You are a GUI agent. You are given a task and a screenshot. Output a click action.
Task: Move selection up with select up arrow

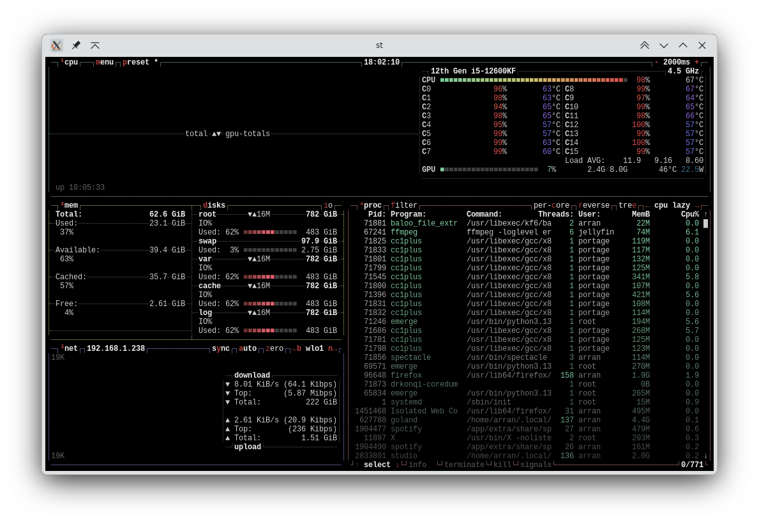pyautogui.click(x=357, y=465)
